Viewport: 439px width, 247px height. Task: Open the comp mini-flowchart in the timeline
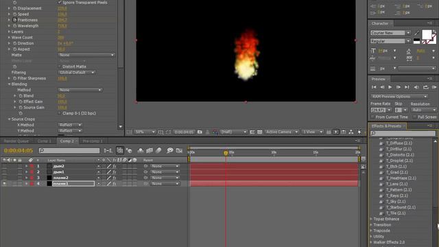point(108,151)
